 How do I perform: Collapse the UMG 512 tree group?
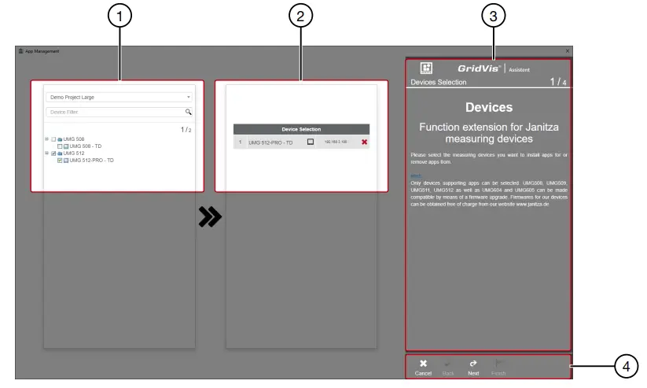(x=46, y=153)
